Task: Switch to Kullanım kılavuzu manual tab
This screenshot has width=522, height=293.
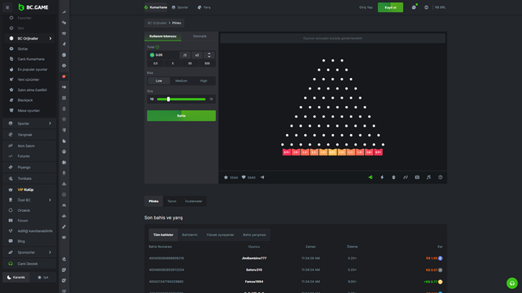Action: tap(163, 37)
